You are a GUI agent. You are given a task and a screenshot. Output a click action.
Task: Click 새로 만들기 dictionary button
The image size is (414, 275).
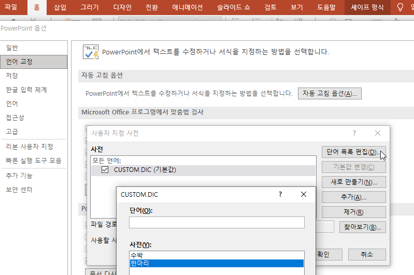[x=353, y=182]
